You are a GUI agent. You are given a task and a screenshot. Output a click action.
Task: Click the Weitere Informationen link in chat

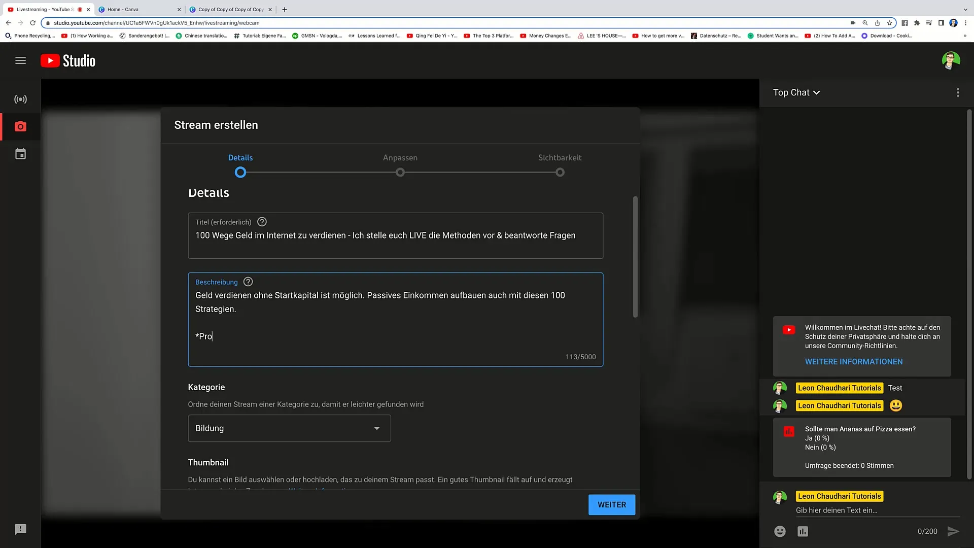pos(854,361)
